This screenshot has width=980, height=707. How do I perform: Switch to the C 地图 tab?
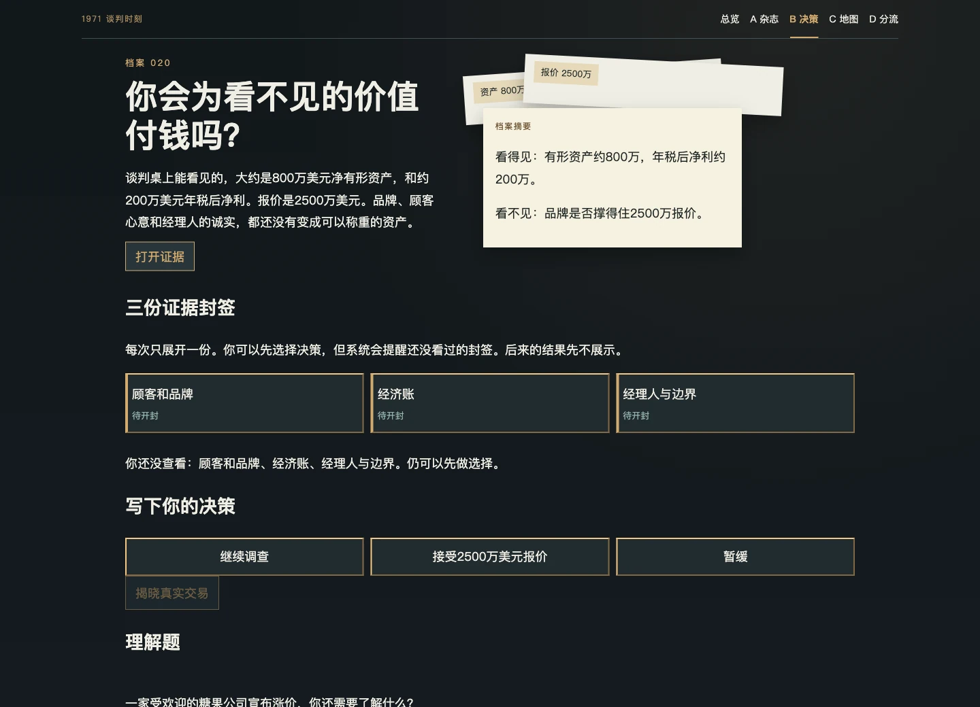844,19
